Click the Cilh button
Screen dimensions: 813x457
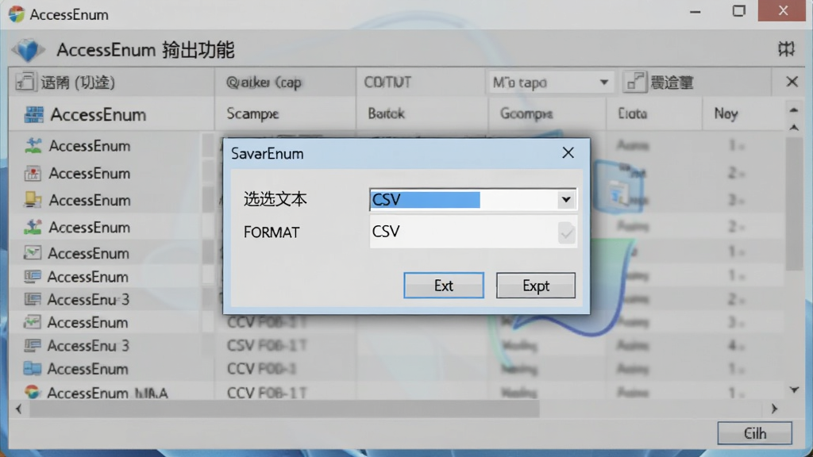(754, 433)
